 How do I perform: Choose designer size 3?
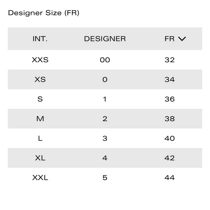105,138
